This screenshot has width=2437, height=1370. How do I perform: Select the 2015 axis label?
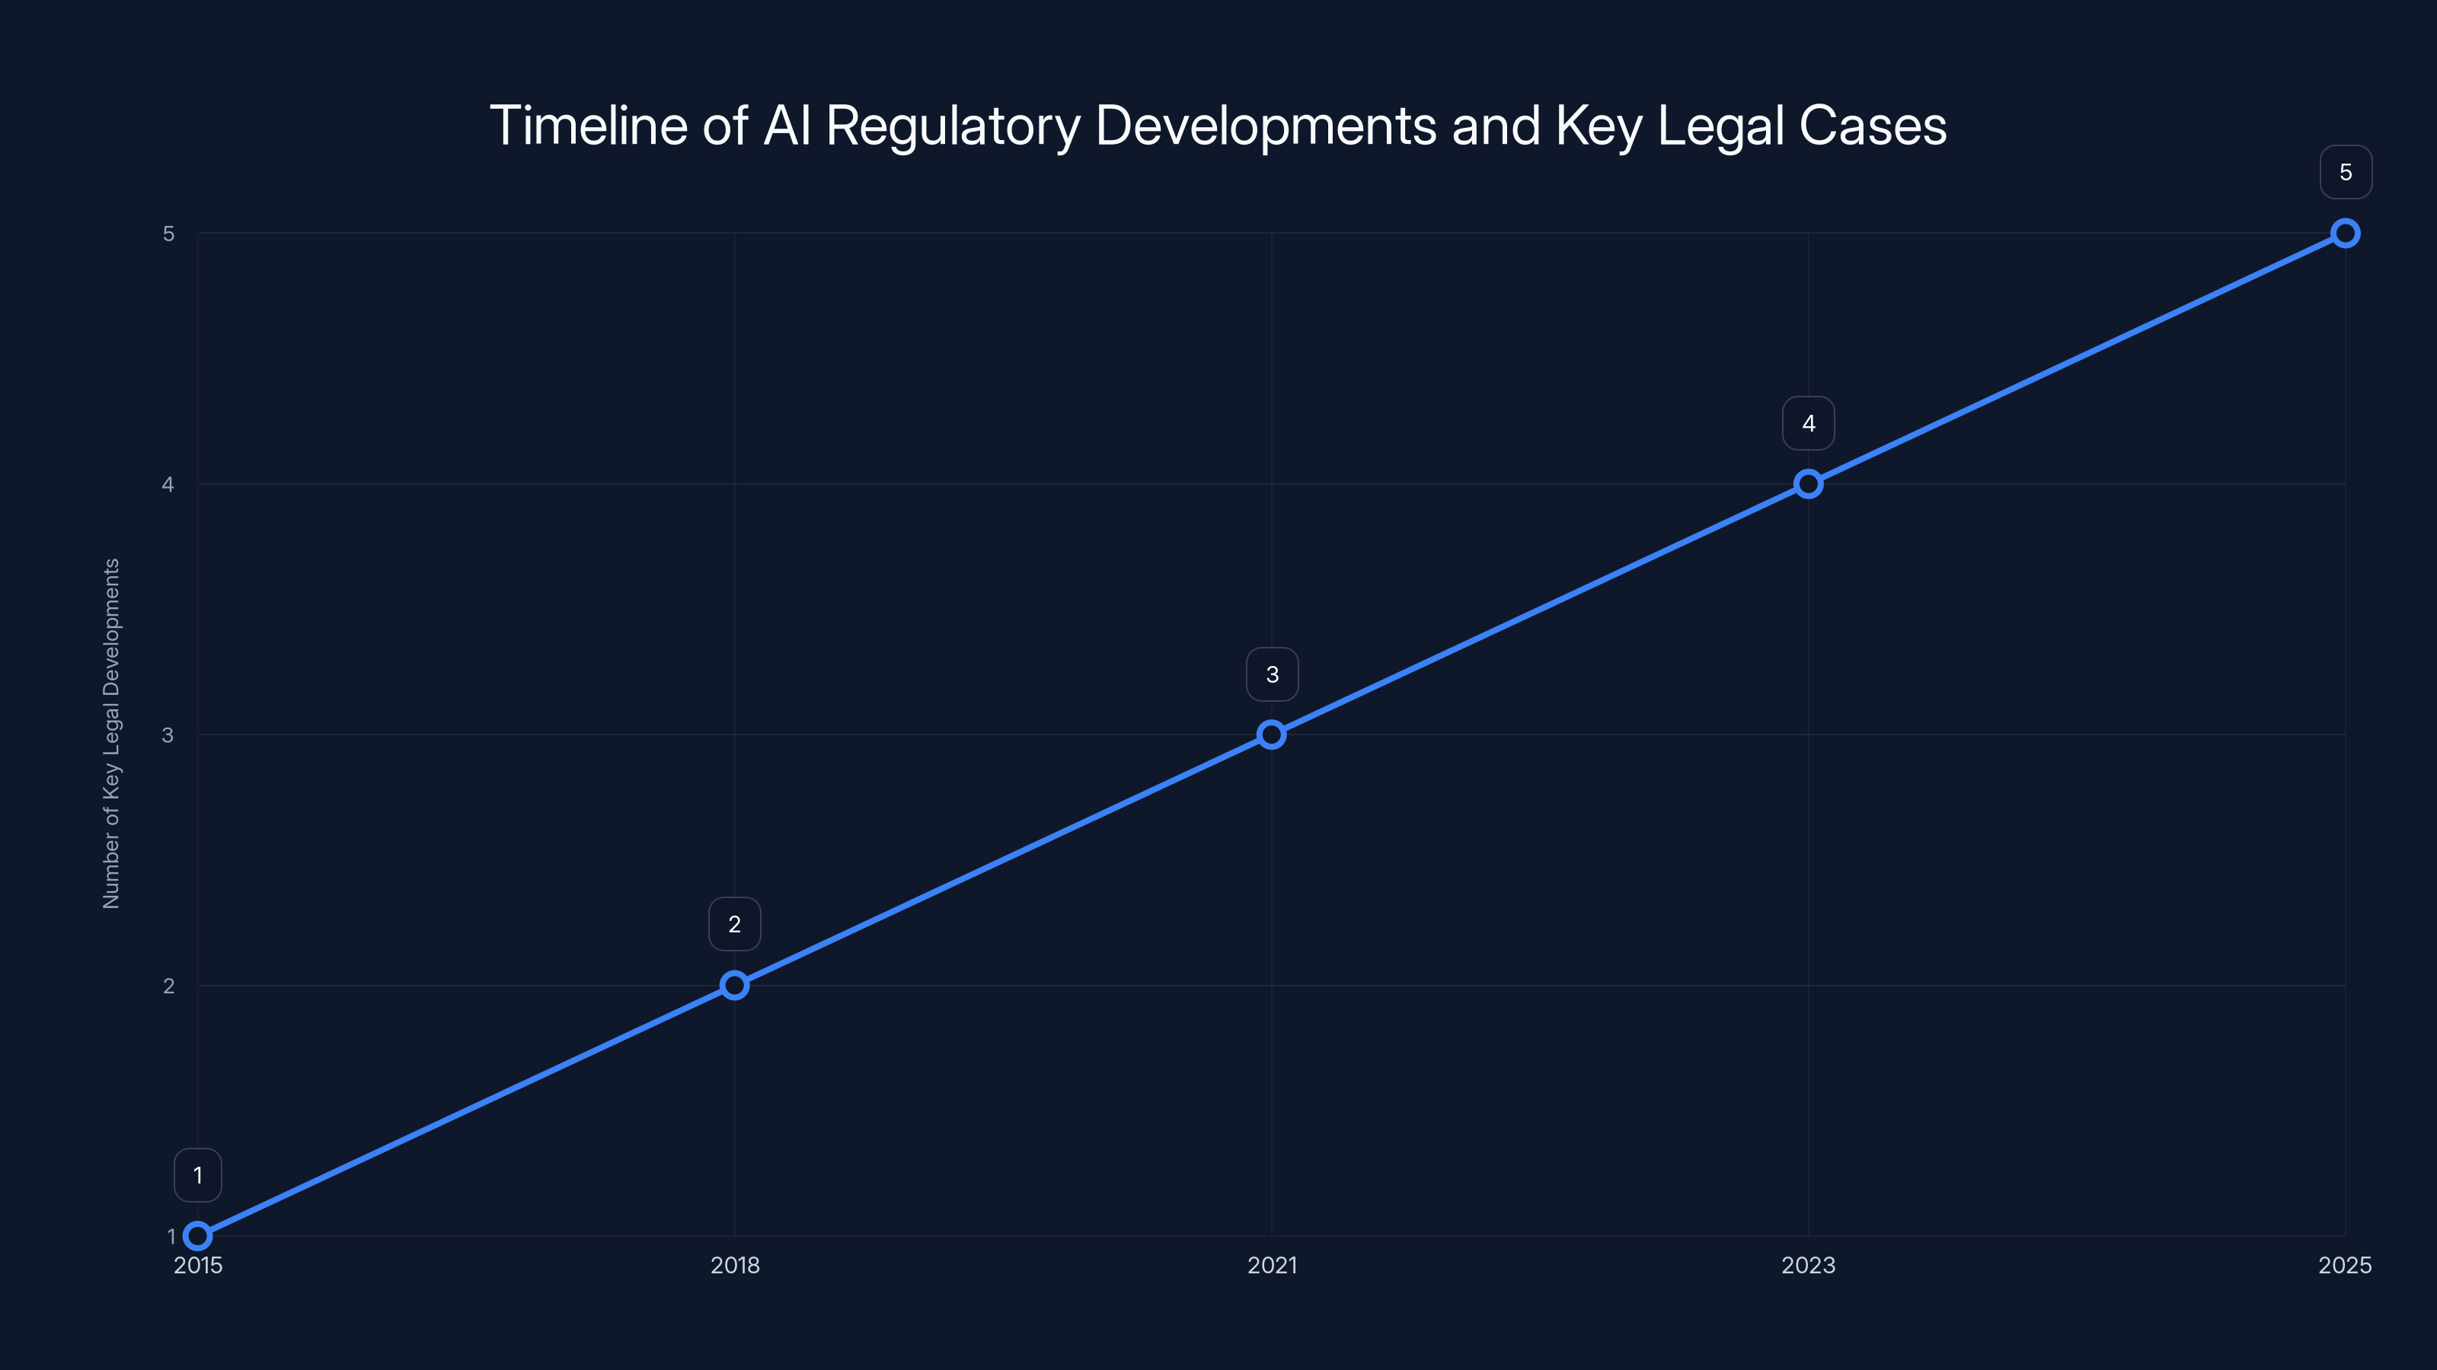[x=198, y=1265]
